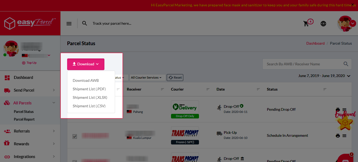Click the Schedule In Arrangement status text

287,135
